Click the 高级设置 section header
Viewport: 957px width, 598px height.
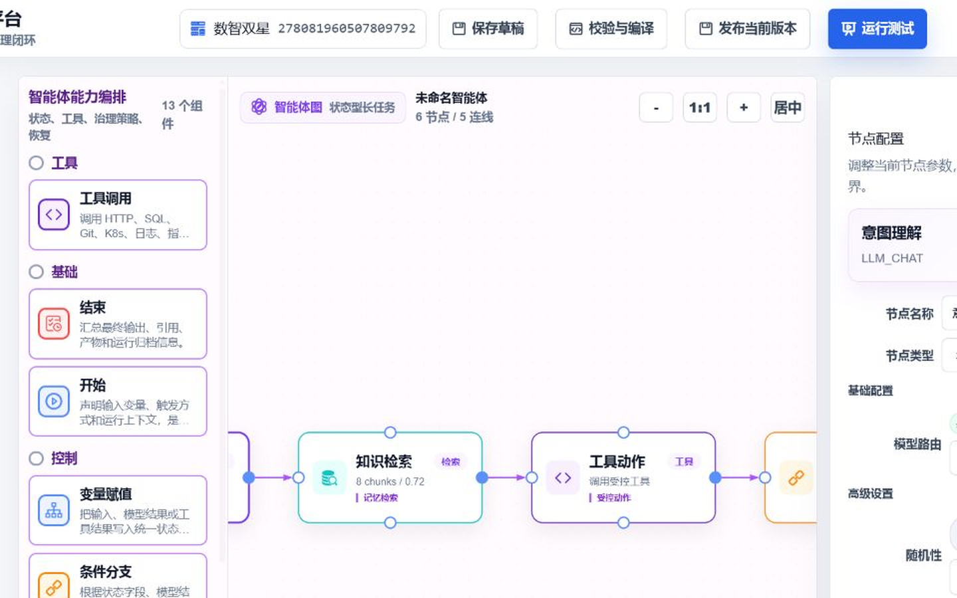click(871, 494)
